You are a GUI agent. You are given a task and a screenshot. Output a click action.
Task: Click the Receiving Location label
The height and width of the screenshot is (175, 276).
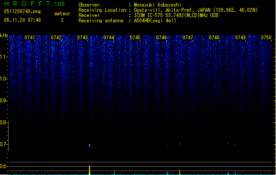[x=102, y=10]
